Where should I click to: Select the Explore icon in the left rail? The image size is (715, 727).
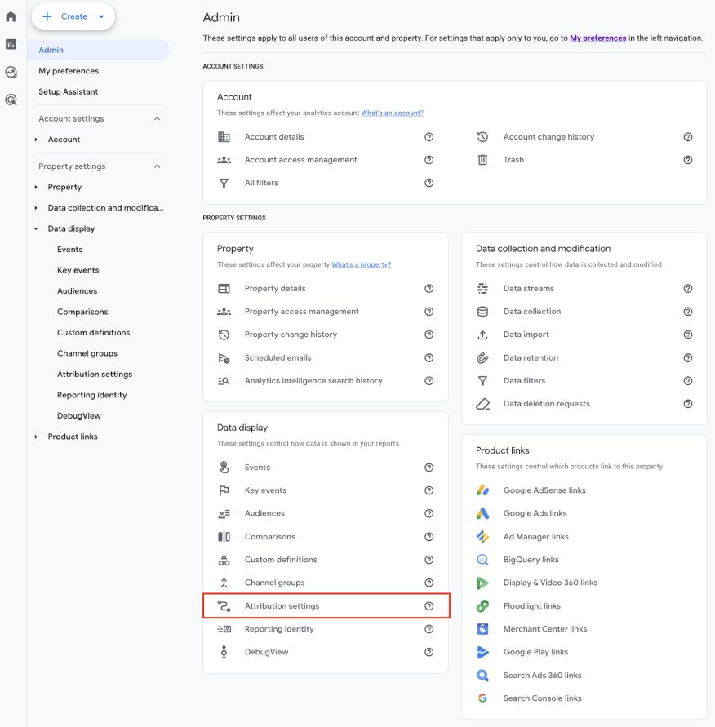pyautogui.click(x=11, y=72)
